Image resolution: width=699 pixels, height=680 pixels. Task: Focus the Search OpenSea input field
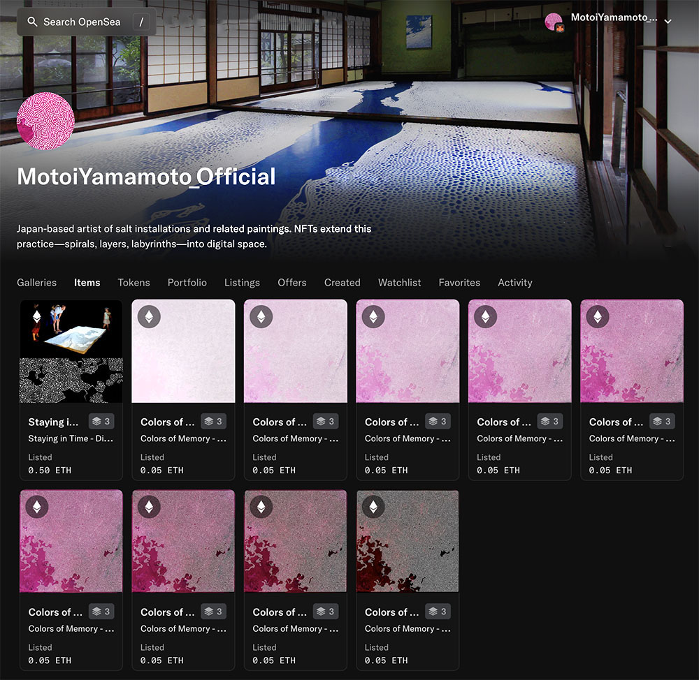pos(84,22)
